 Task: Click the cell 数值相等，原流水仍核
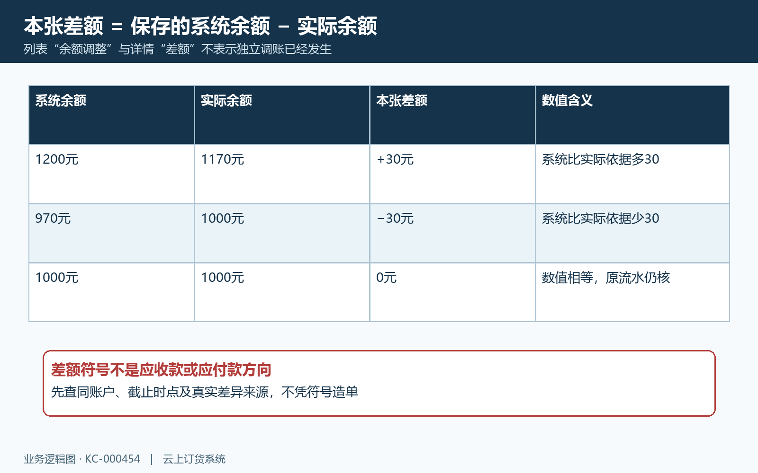click(632, 292)
